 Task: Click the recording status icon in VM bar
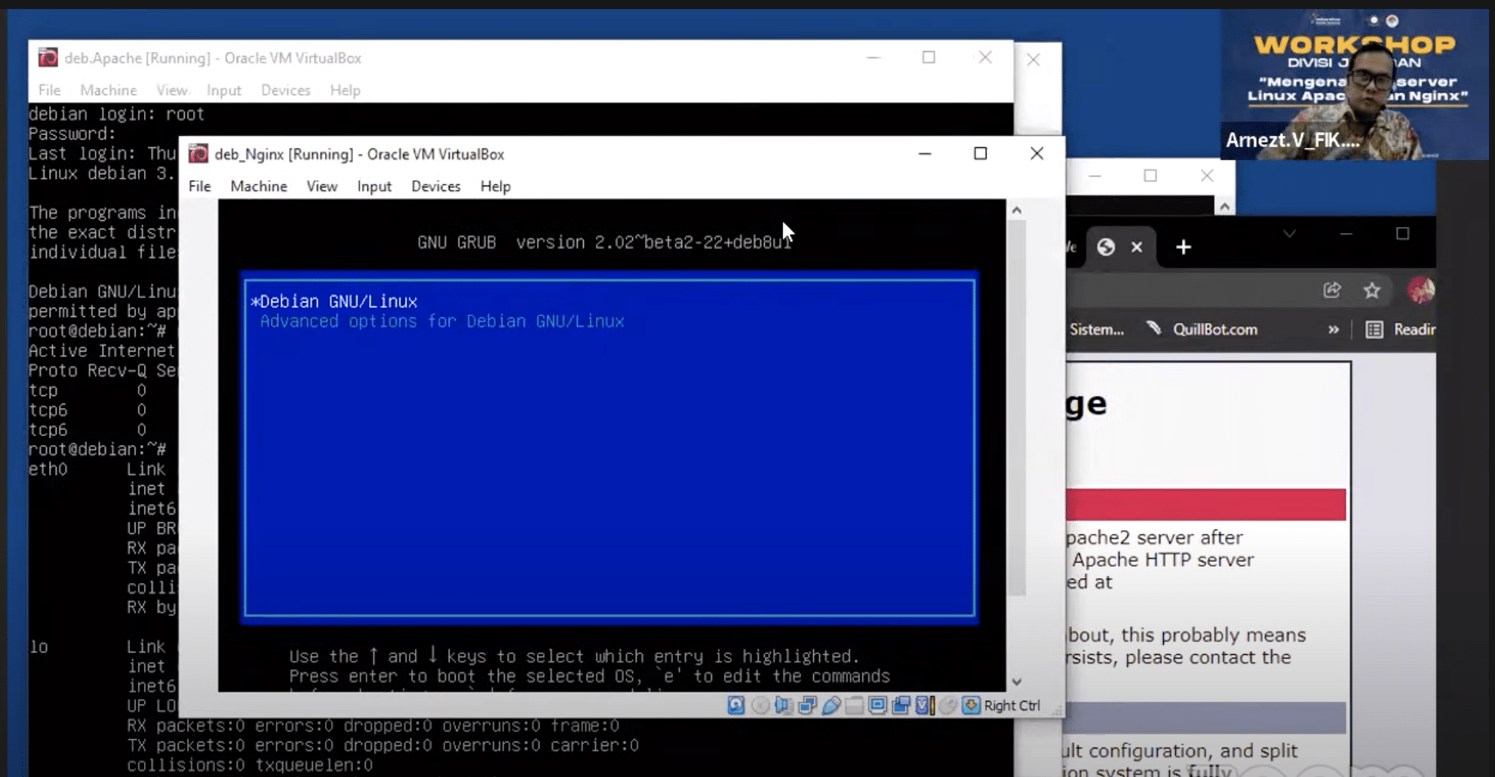coord(901,705)
